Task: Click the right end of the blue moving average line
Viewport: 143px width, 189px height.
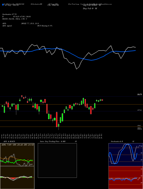Action: click(x=136, y=50)
